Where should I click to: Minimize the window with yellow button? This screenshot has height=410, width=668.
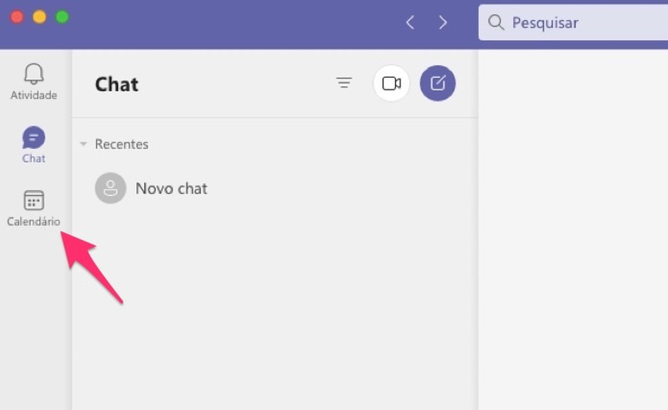click(39, 17)
